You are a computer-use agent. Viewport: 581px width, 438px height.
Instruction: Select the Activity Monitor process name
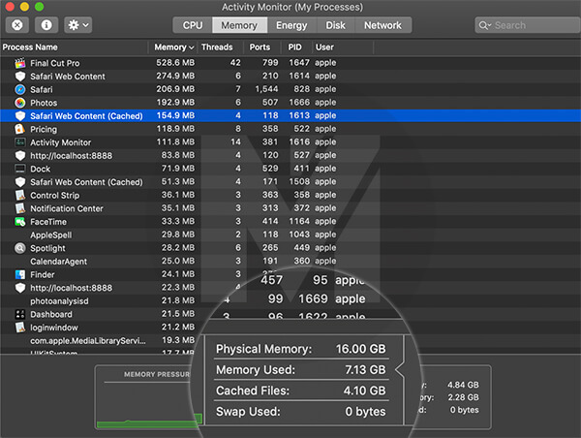[61, 142]
